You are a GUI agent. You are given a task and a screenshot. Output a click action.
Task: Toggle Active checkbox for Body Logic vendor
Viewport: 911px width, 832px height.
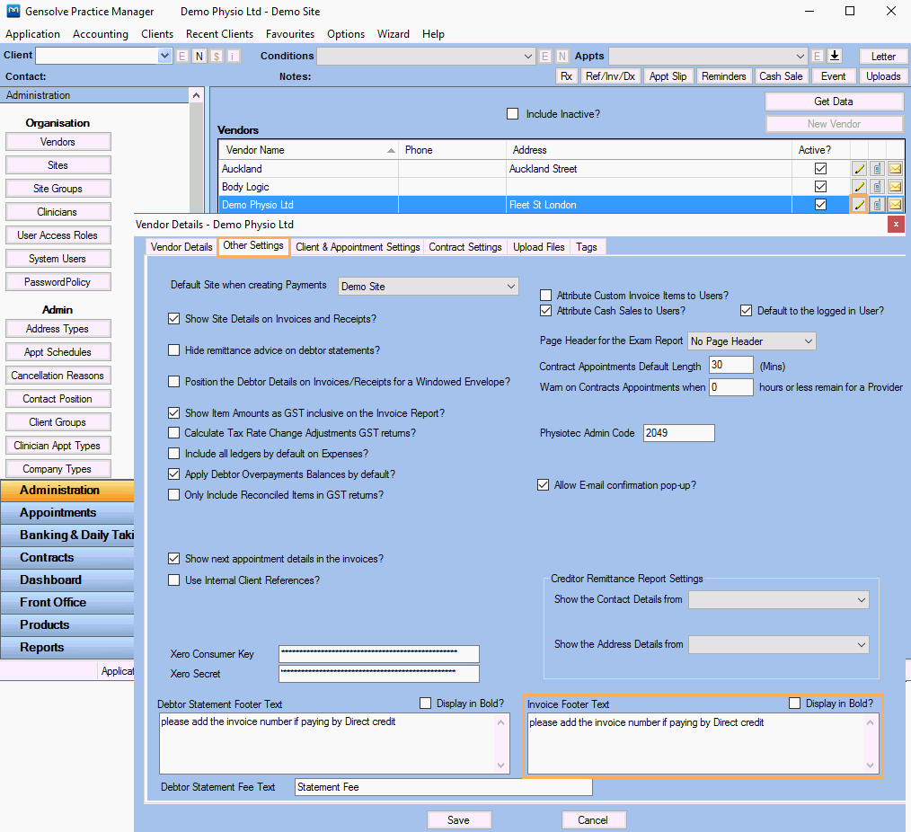pos(820,187)
